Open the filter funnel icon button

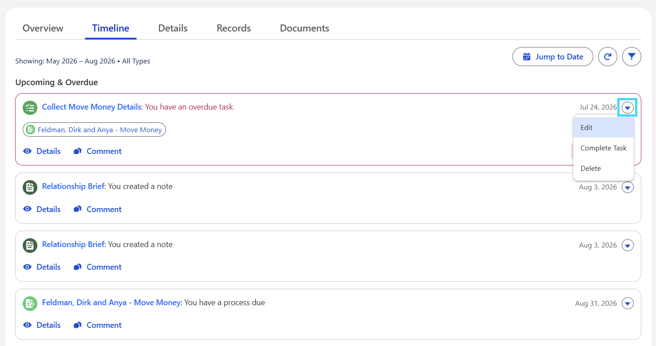pos(632,57)
